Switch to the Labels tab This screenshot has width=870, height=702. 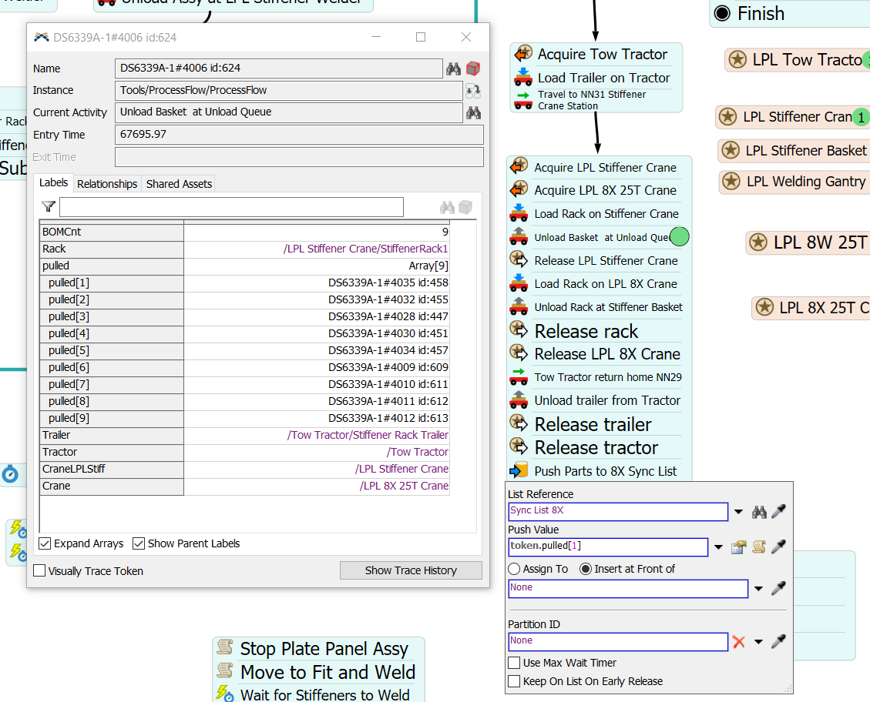[x=53, y=183]
